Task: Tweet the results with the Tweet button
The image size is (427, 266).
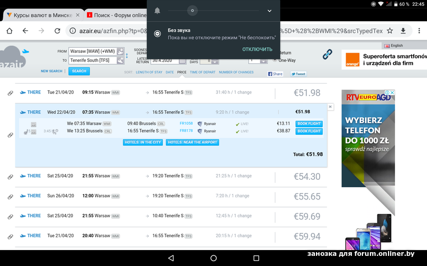Action: 298,74
